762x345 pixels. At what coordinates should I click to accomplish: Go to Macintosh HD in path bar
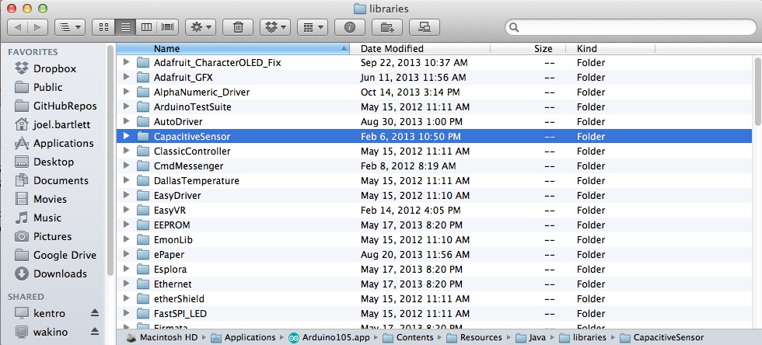(163, 337)
